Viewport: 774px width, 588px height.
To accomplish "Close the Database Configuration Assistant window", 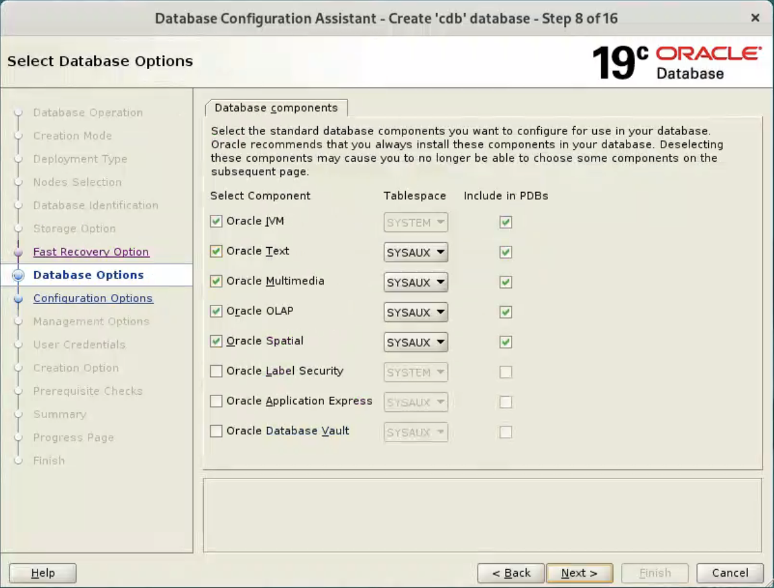I will (755, 18).
